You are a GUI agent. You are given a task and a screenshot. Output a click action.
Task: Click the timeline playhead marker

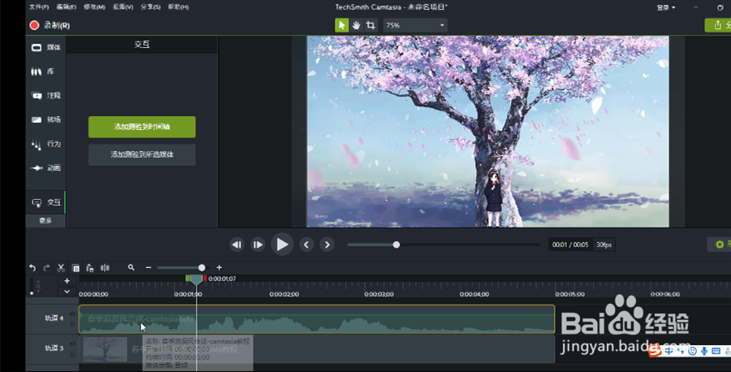click(x=197, y=279)
